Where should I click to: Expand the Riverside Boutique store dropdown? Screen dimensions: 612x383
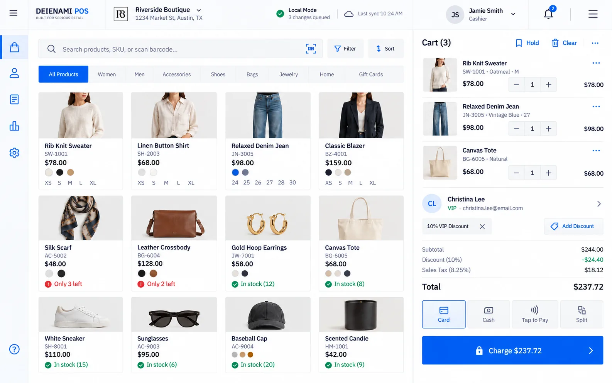coord(199,10)
